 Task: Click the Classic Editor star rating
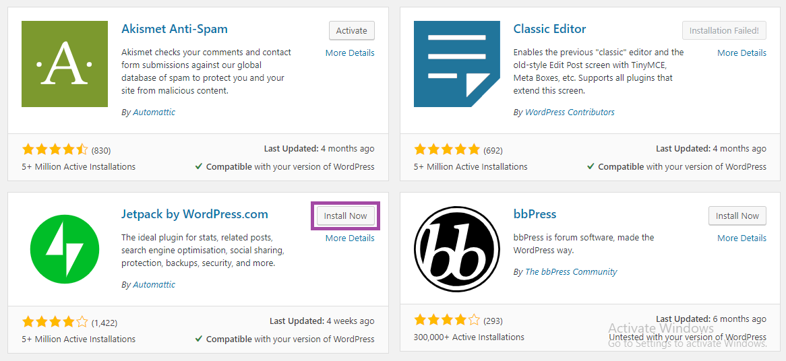[x=447, y=150]
